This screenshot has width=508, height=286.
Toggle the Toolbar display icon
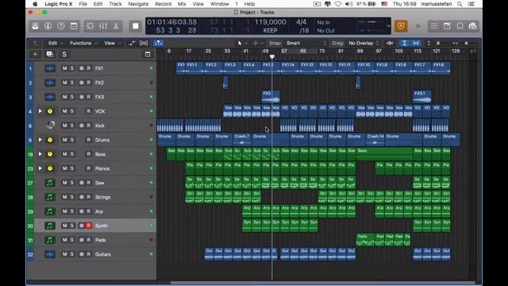click(x=74, y=26)
